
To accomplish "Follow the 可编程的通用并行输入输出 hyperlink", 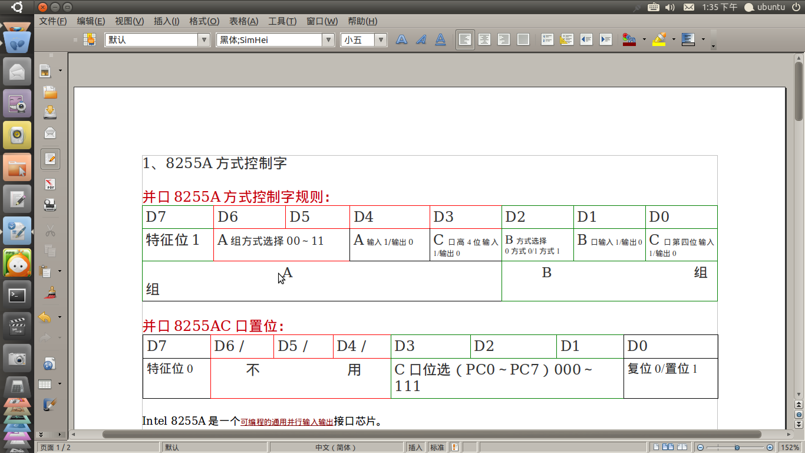I will click(x=287, y=422).
